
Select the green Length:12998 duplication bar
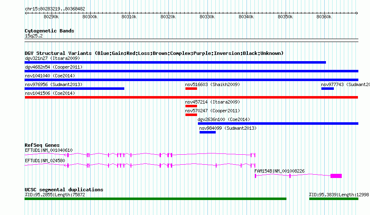pos(334,199)
